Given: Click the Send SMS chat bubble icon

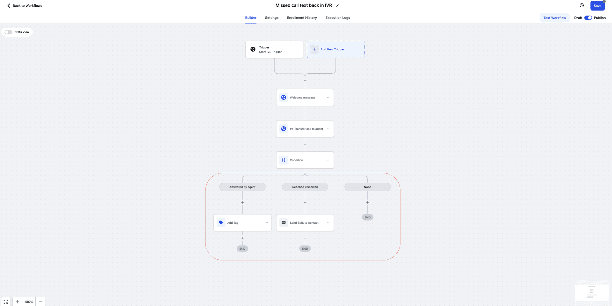Looking at the screenshot, I should pyautogui.click(x=284, y=222).
